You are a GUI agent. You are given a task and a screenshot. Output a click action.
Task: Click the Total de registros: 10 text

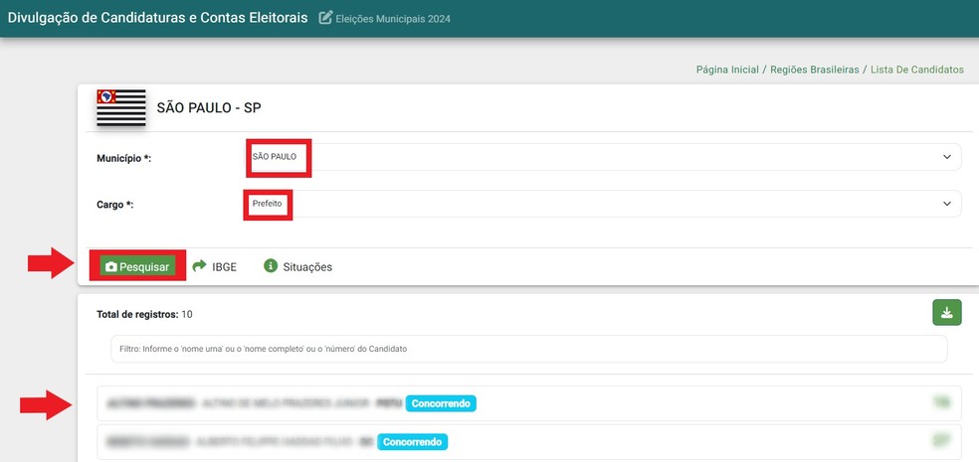144,314
